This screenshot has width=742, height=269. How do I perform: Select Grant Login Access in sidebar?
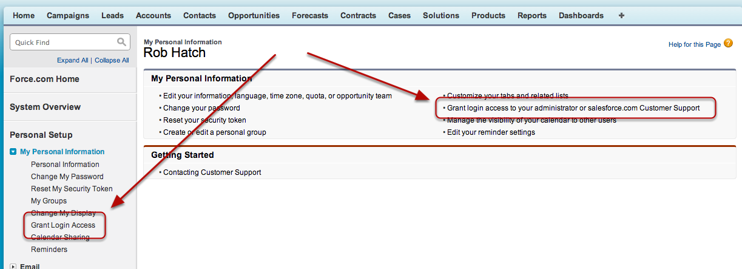click(63, 225)
